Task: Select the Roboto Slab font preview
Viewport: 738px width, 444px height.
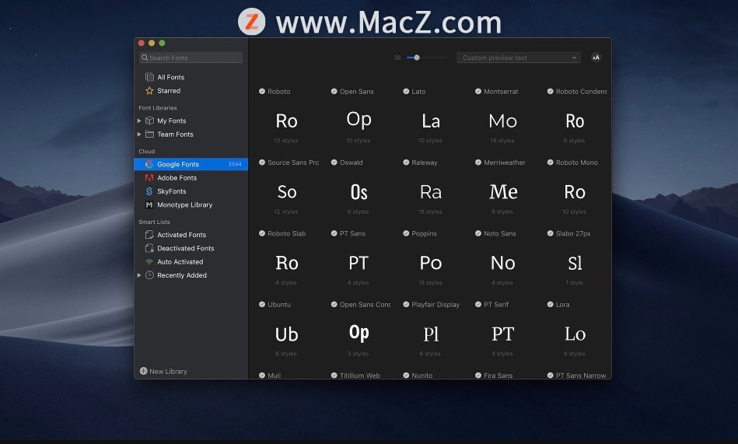Action: click(287, 263)
